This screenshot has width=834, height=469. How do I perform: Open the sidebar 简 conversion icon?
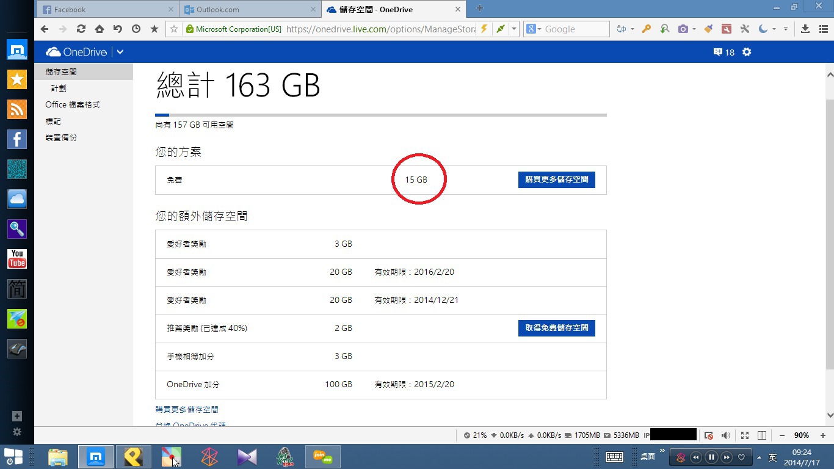click(x=17, y=289)
